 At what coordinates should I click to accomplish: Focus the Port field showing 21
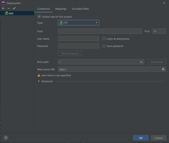159,31
